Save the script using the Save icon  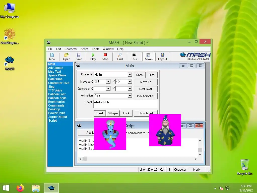pyautogui.click(x=79, y=57)
